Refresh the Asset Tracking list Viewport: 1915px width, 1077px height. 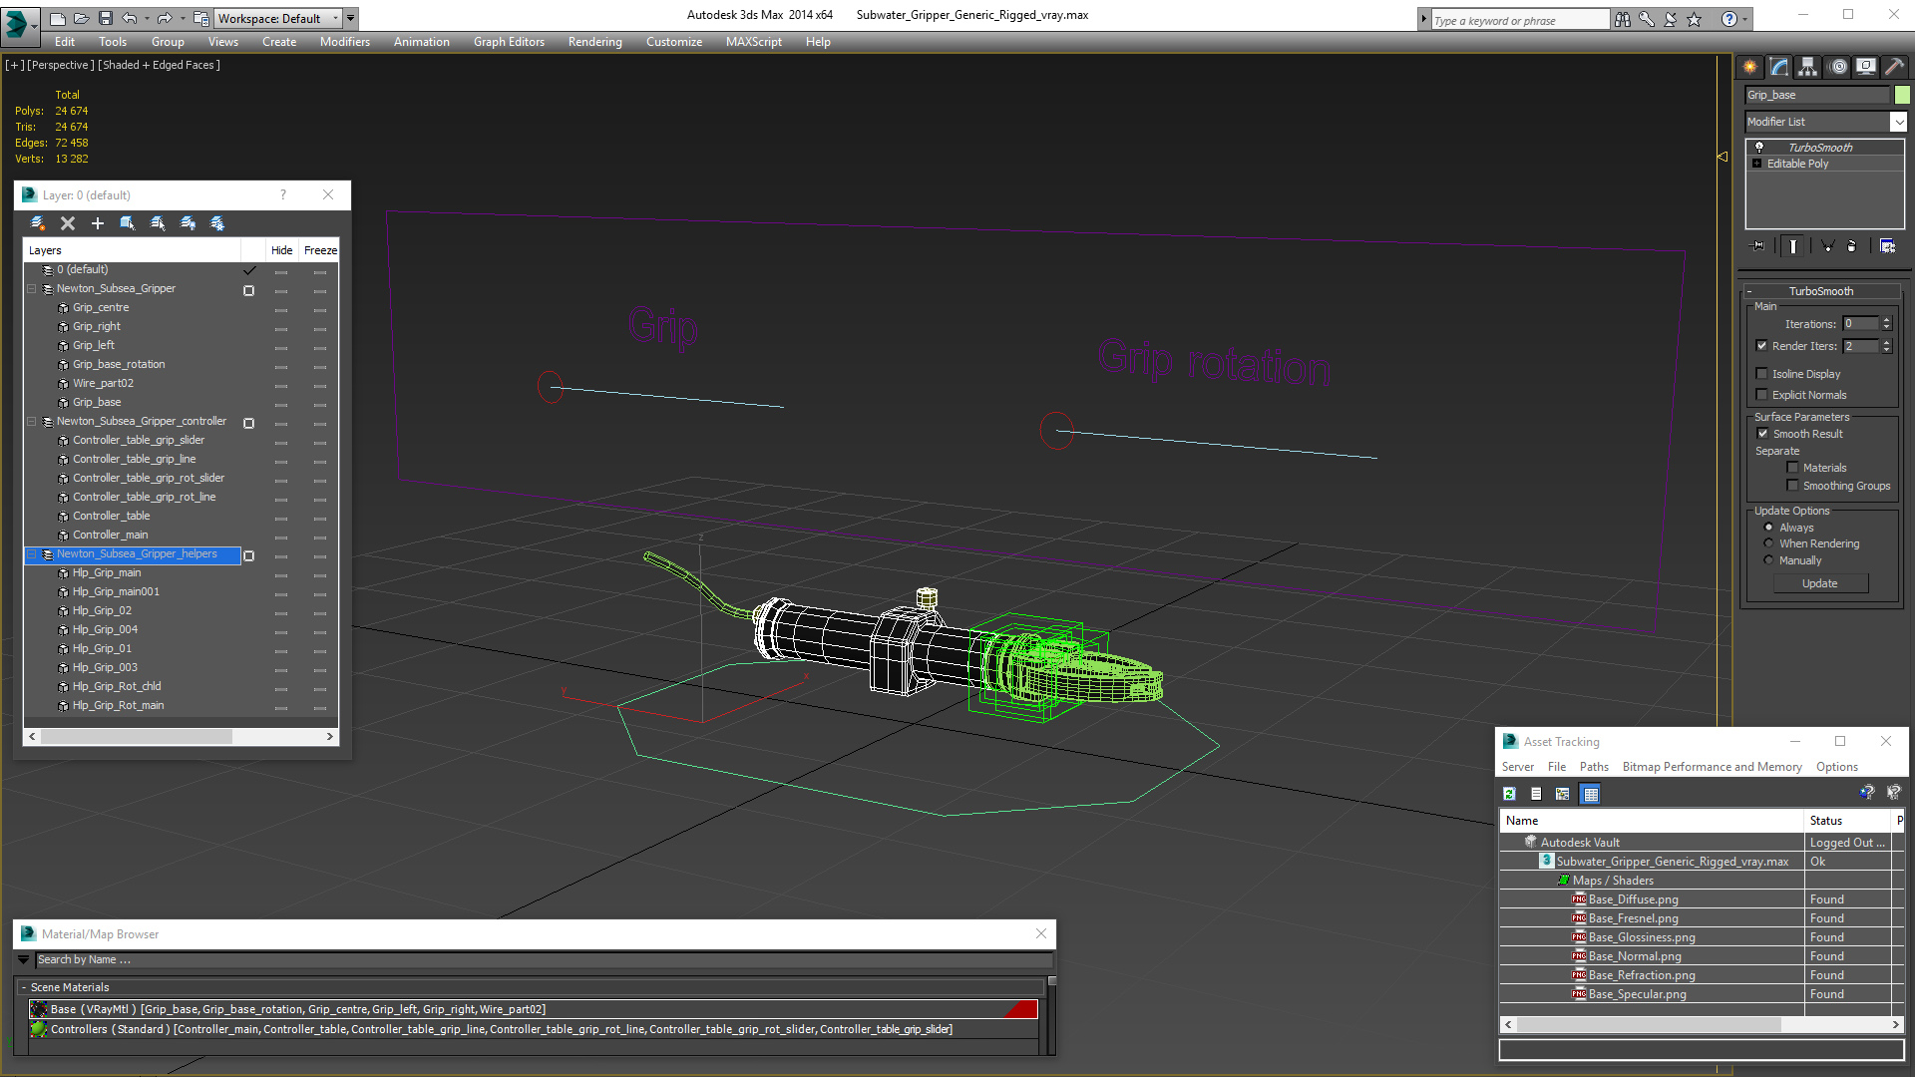(1510, 794)
